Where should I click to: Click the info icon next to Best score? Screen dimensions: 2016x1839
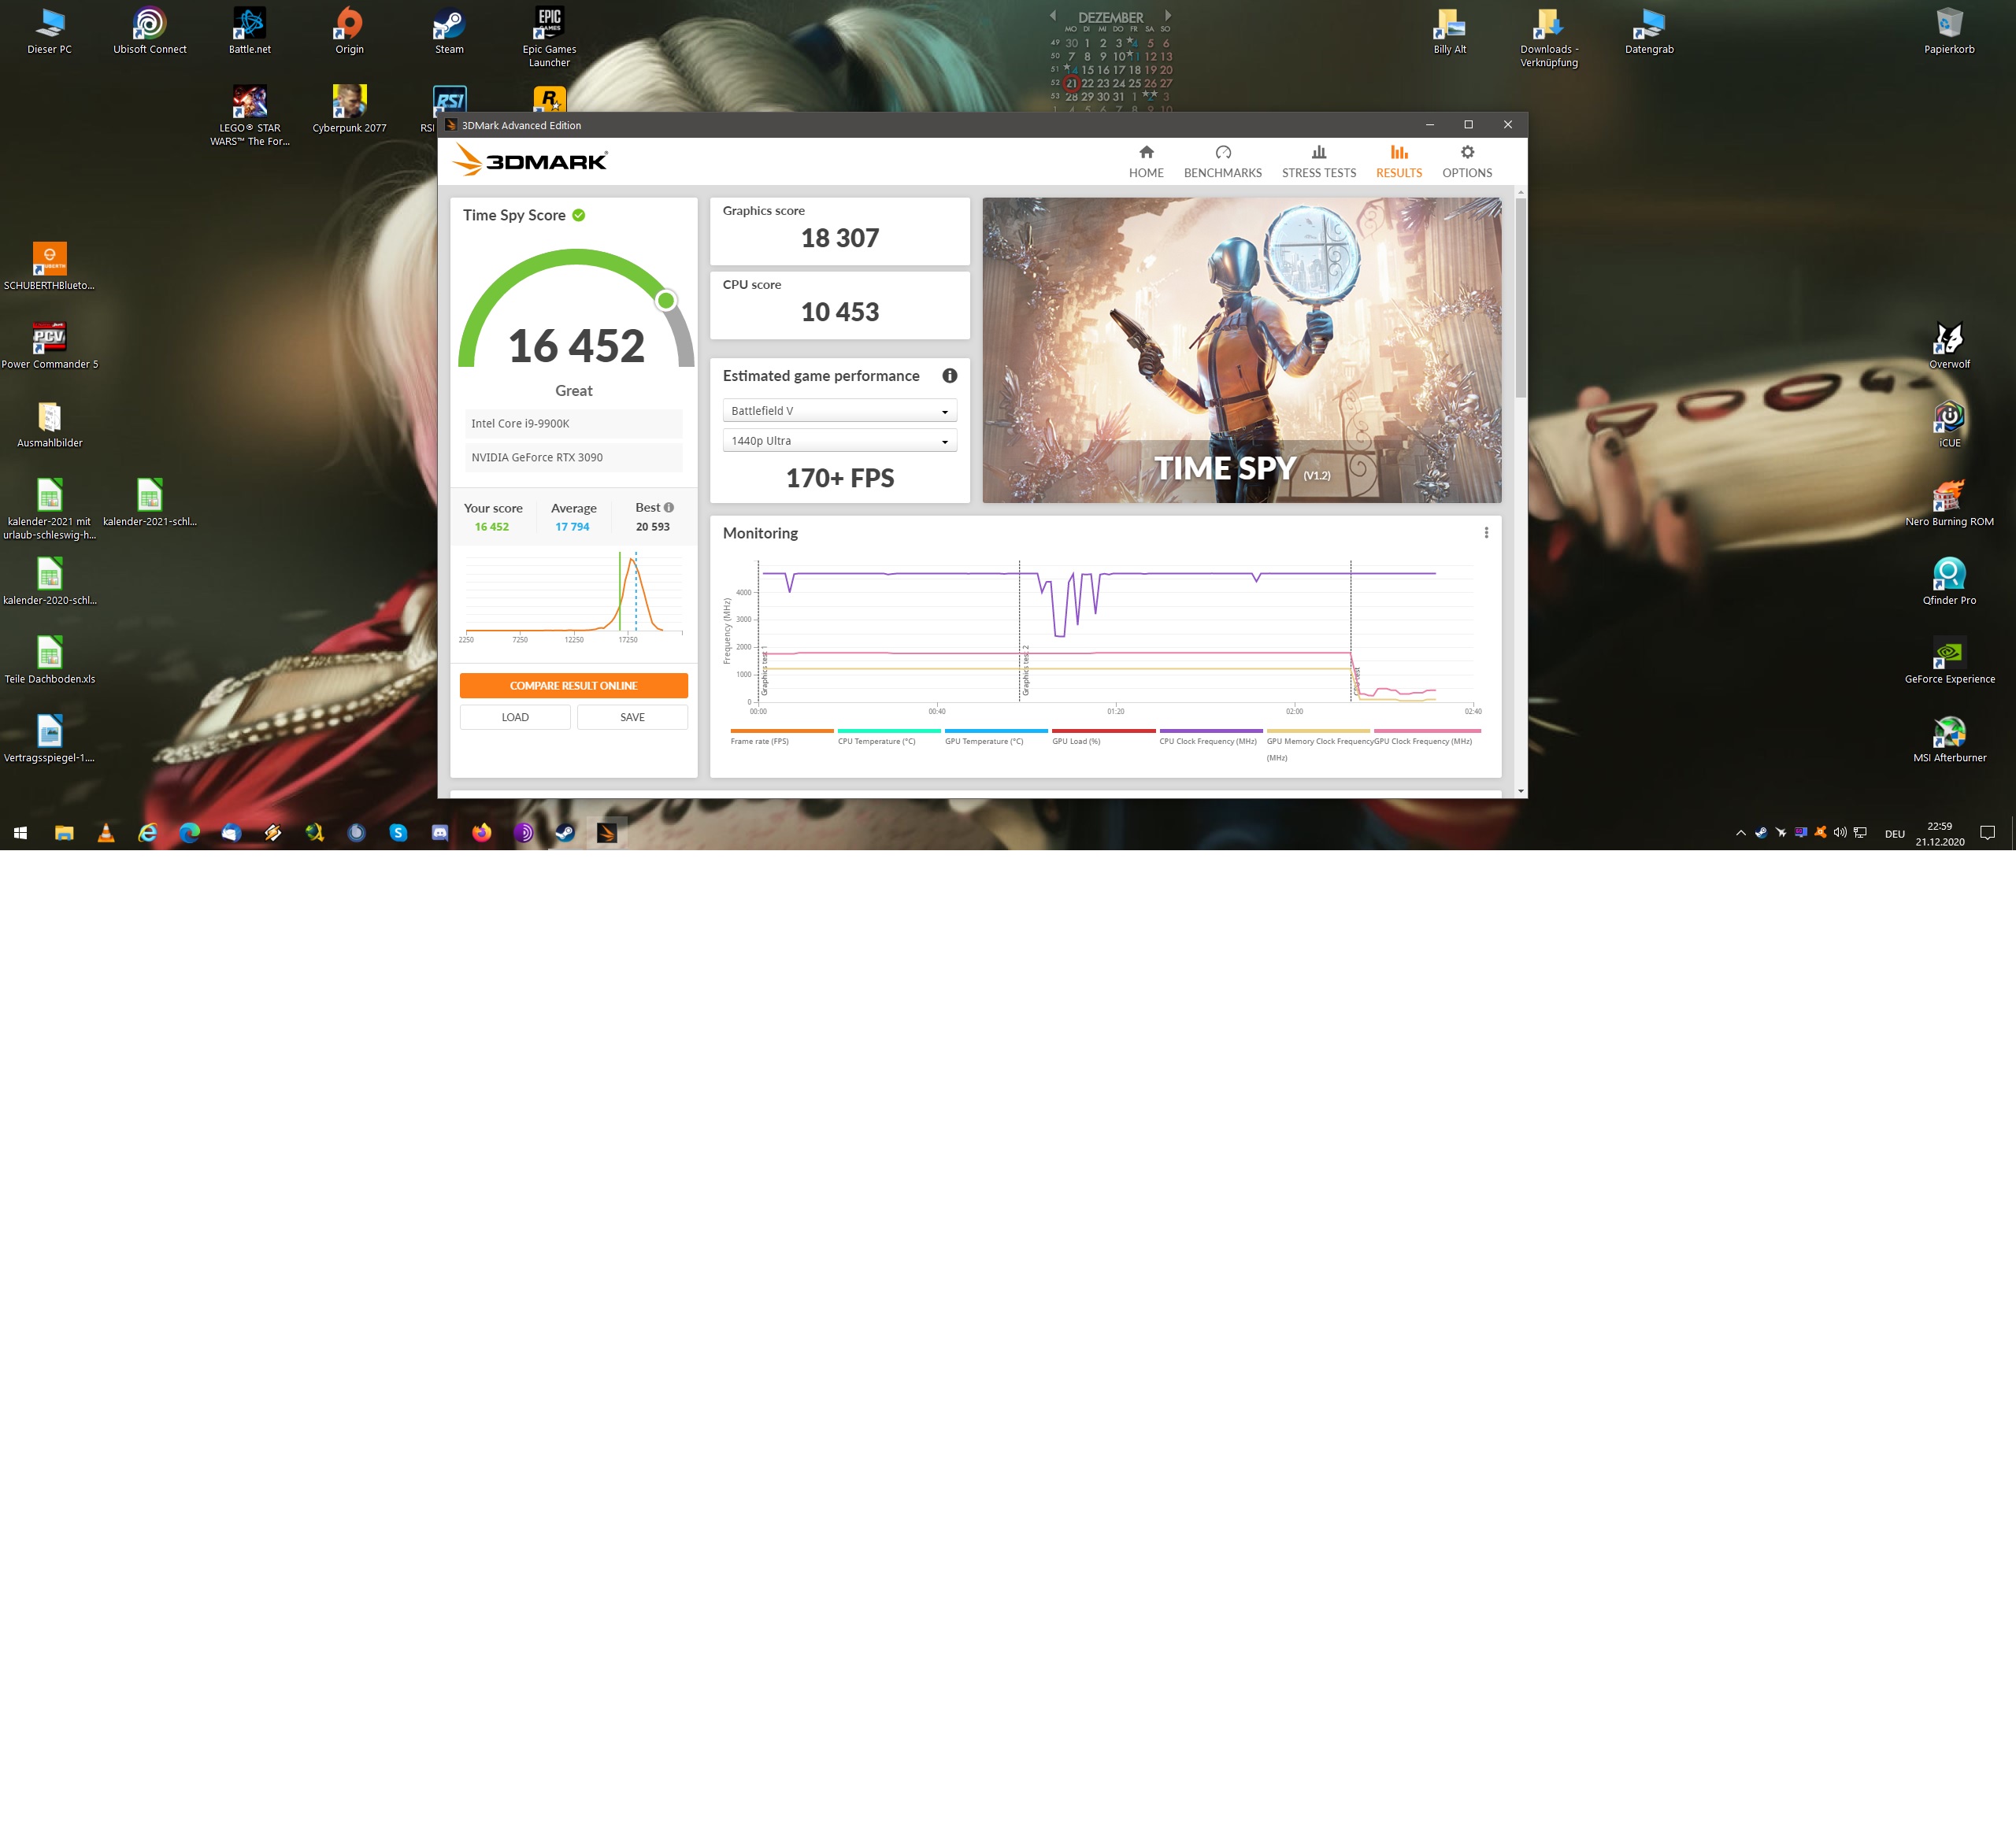tap(669, 508)
